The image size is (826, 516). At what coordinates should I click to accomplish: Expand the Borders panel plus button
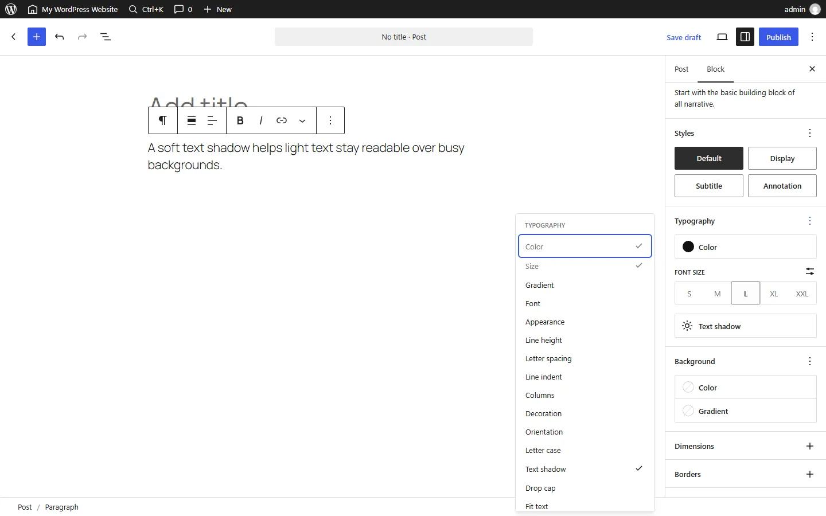coord(810,474)
